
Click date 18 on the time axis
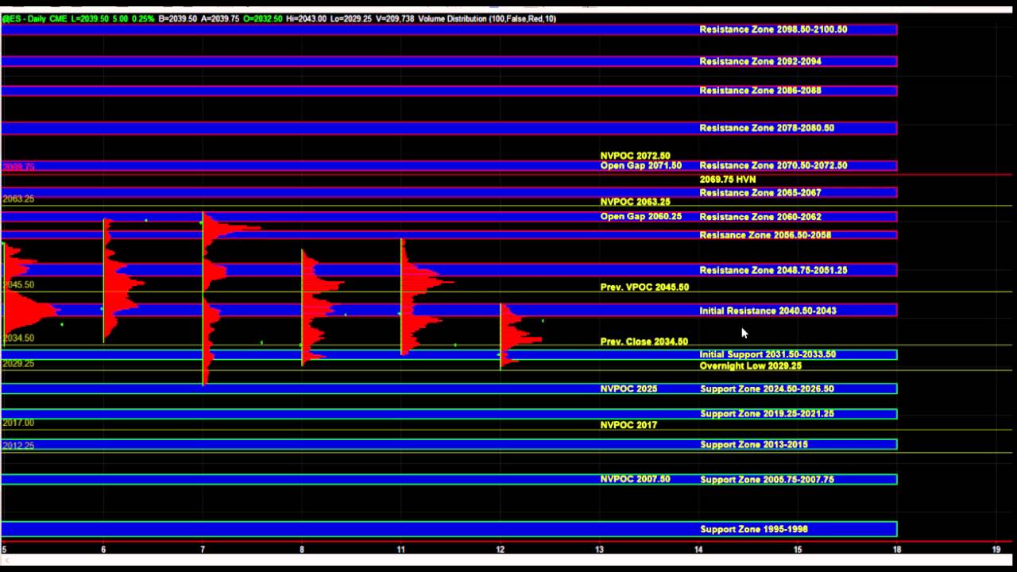click(x=897, y=550)
